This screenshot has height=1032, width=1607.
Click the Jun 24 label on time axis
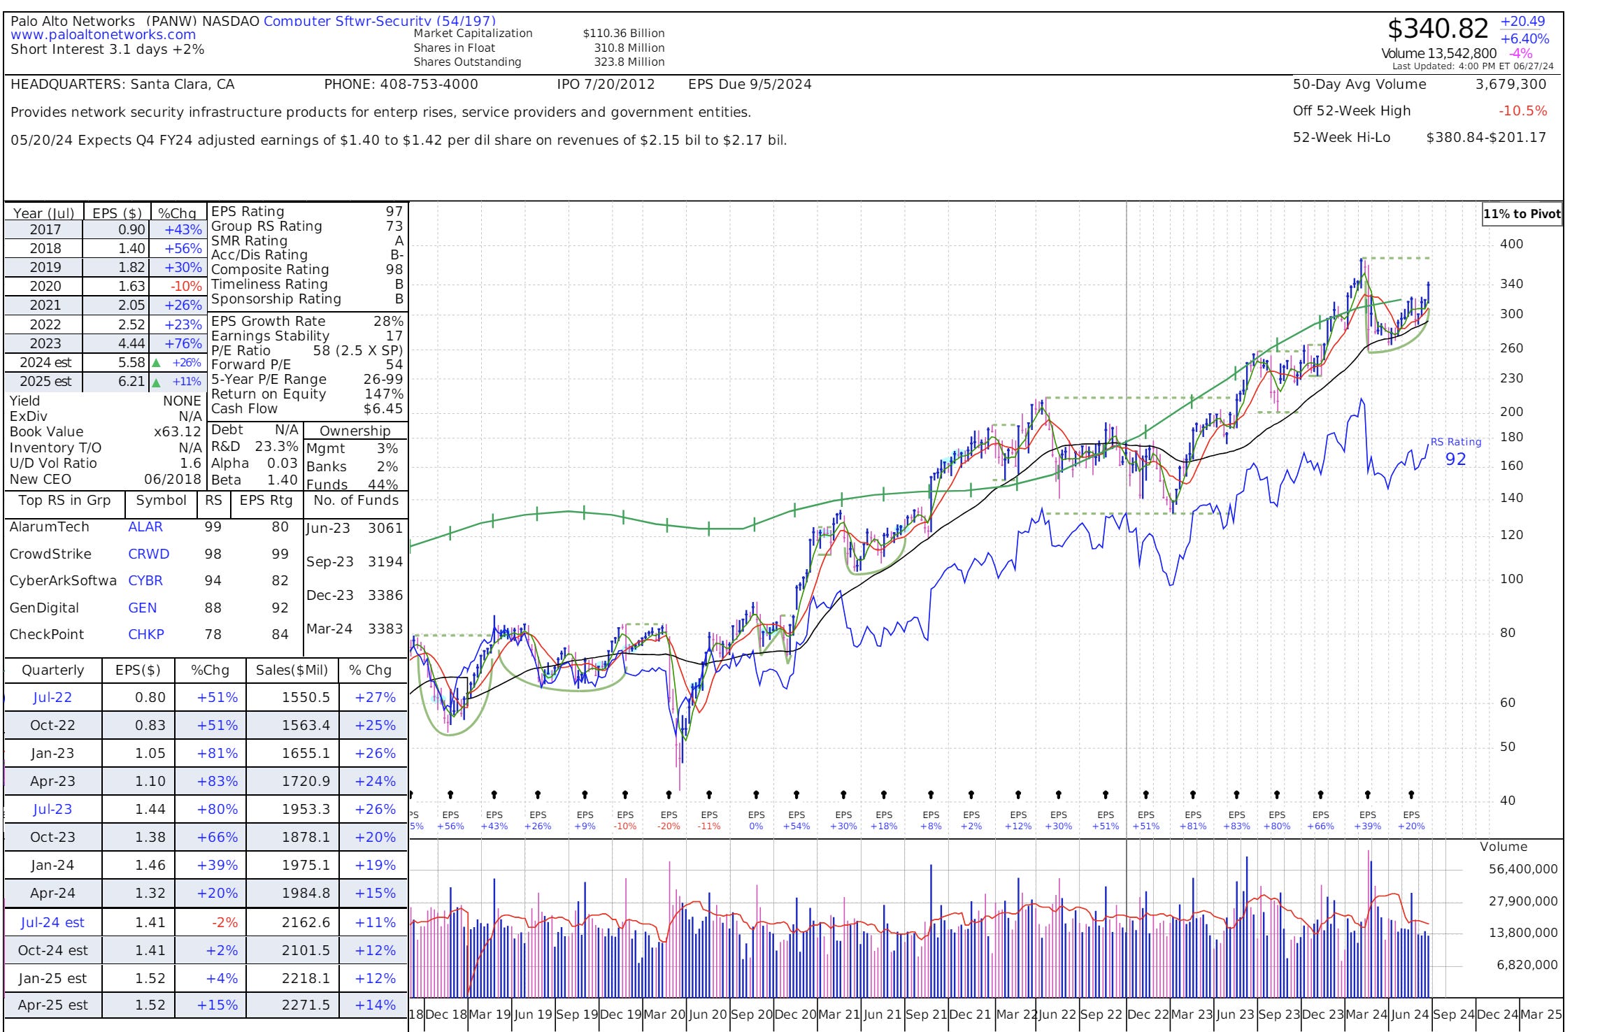tap(1410, 1015)
